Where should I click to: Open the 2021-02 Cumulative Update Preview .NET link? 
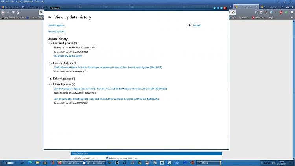(111, 89)
